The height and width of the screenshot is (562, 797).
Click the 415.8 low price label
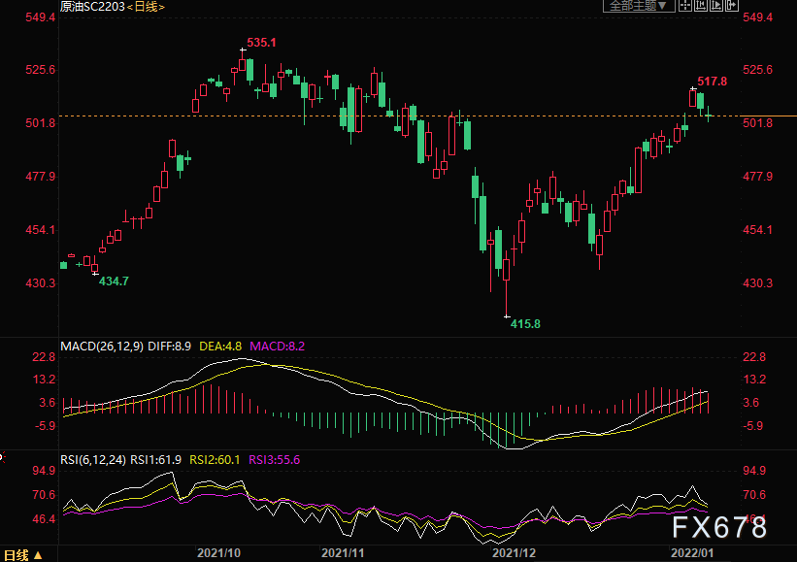click(525, 323)
